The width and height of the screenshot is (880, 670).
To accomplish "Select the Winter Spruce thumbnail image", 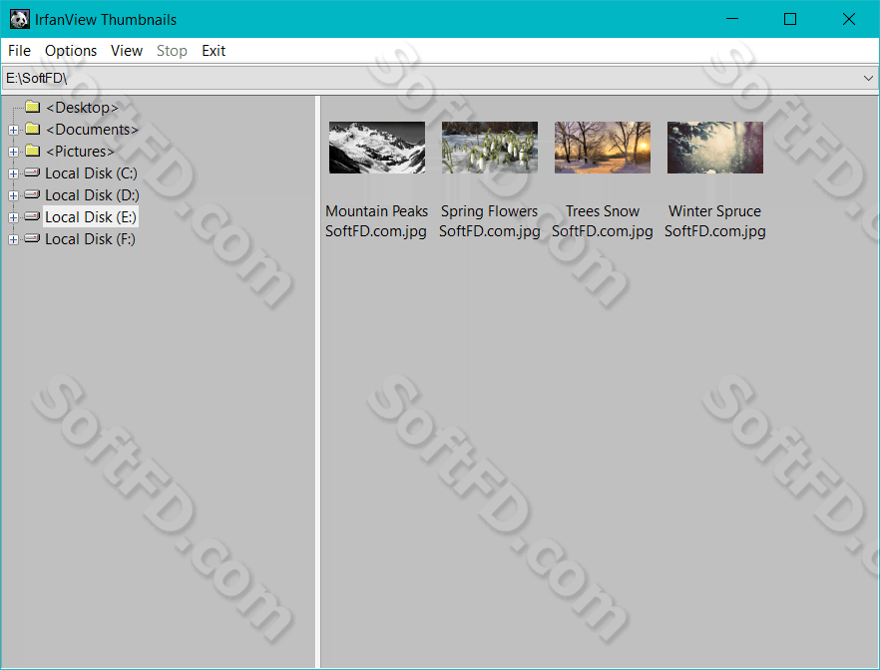I will 715,148.
